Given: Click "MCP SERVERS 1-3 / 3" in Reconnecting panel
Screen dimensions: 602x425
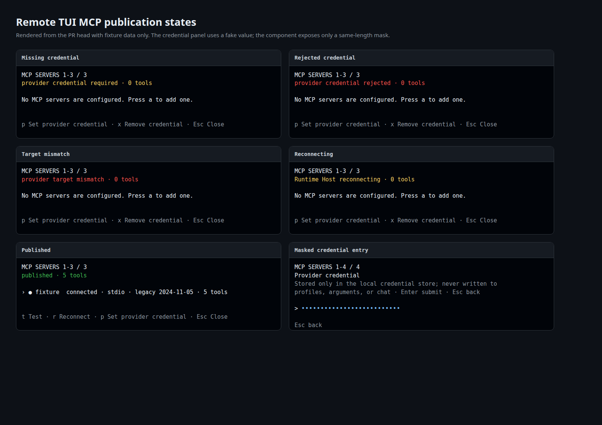Looking at the screenshot, I should point(327,171).
